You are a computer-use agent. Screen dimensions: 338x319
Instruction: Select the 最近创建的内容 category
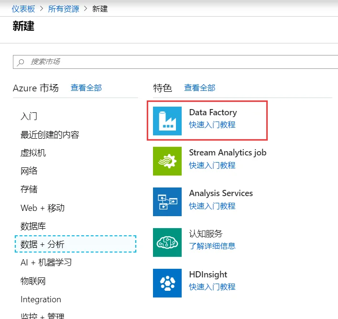[50, 134]
